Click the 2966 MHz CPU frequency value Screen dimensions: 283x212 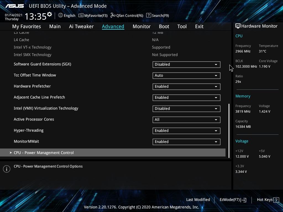(x=243, y=51)
